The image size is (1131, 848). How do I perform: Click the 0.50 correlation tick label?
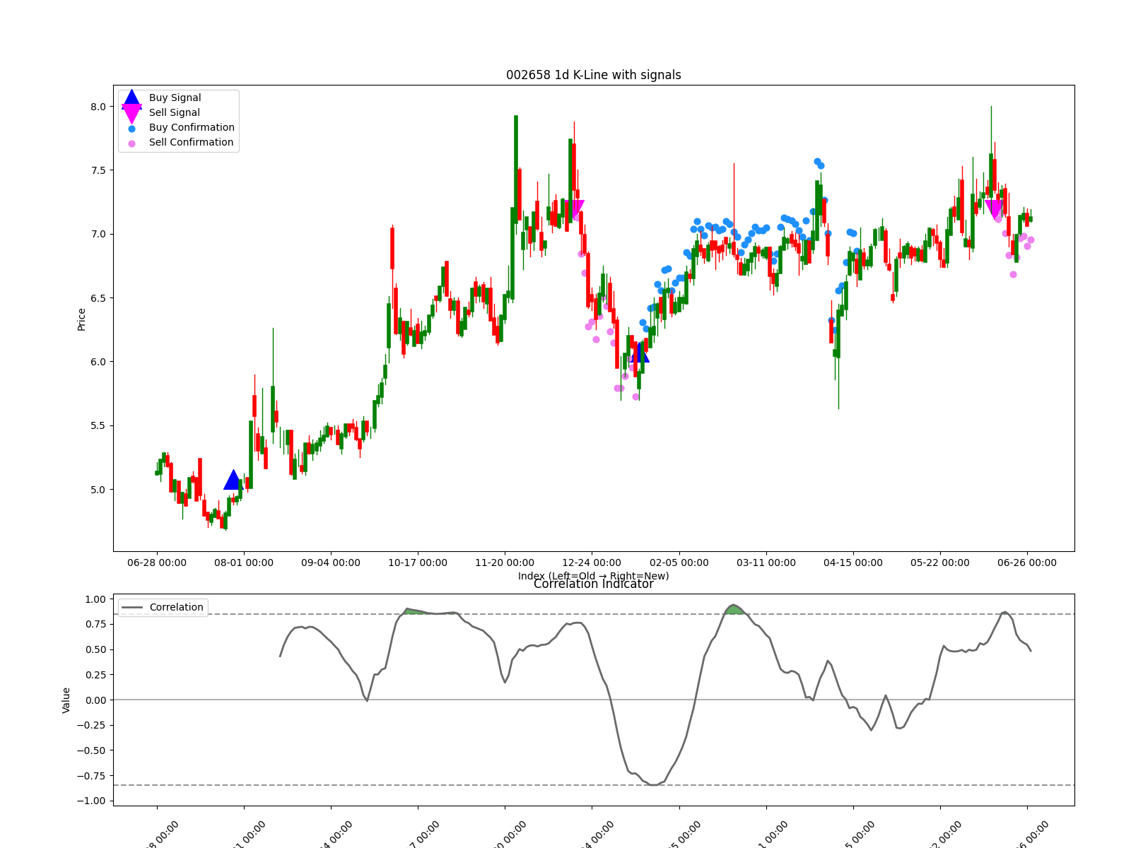tap(95, 649)
